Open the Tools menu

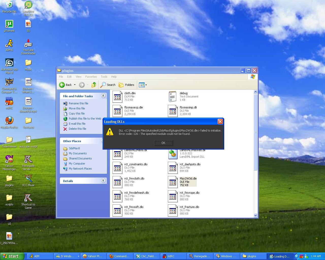point(104,77)
